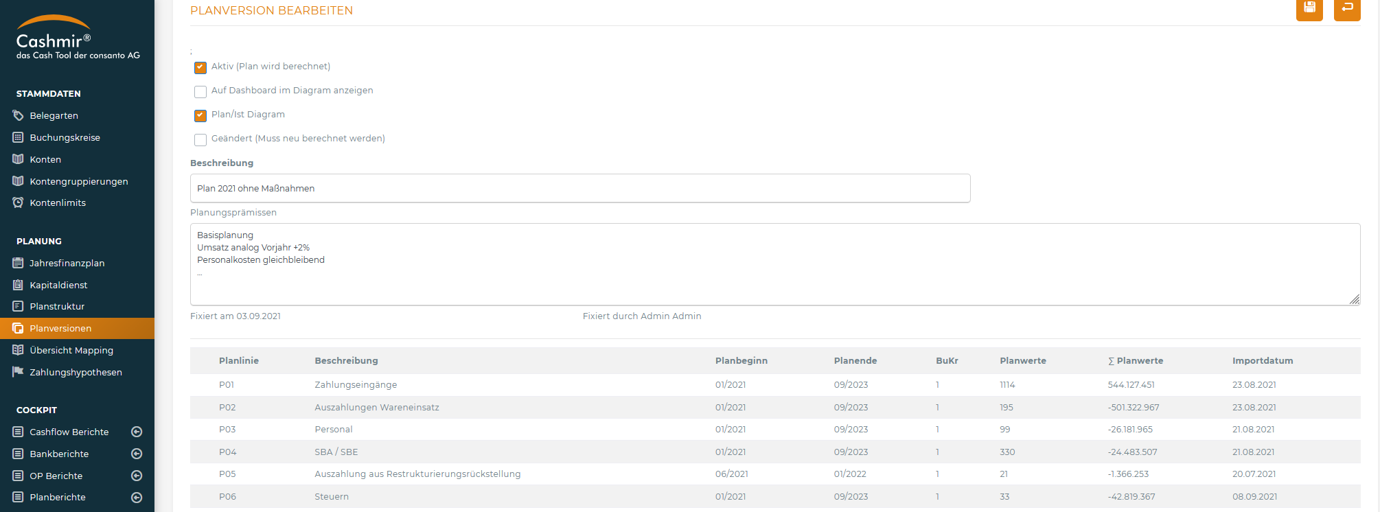Click Planwerte value 330
The image size is (1380, 512).
coord(1007,452)
